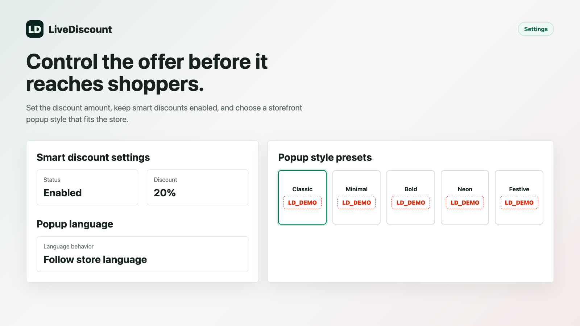
Task: Click the Popup language section title
Action: click(x=75, y=224)
